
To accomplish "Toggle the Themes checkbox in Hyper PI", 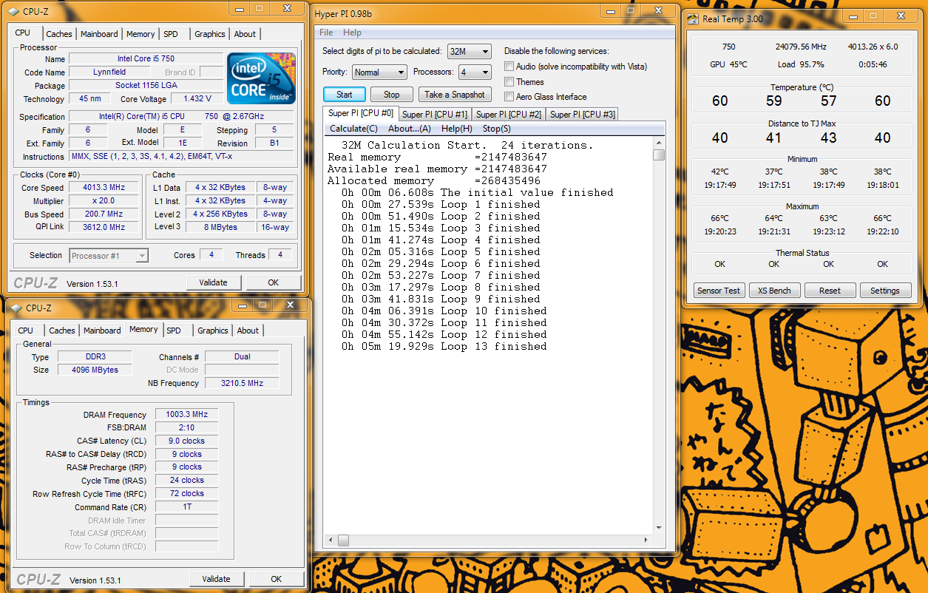I will click(509, 82).
